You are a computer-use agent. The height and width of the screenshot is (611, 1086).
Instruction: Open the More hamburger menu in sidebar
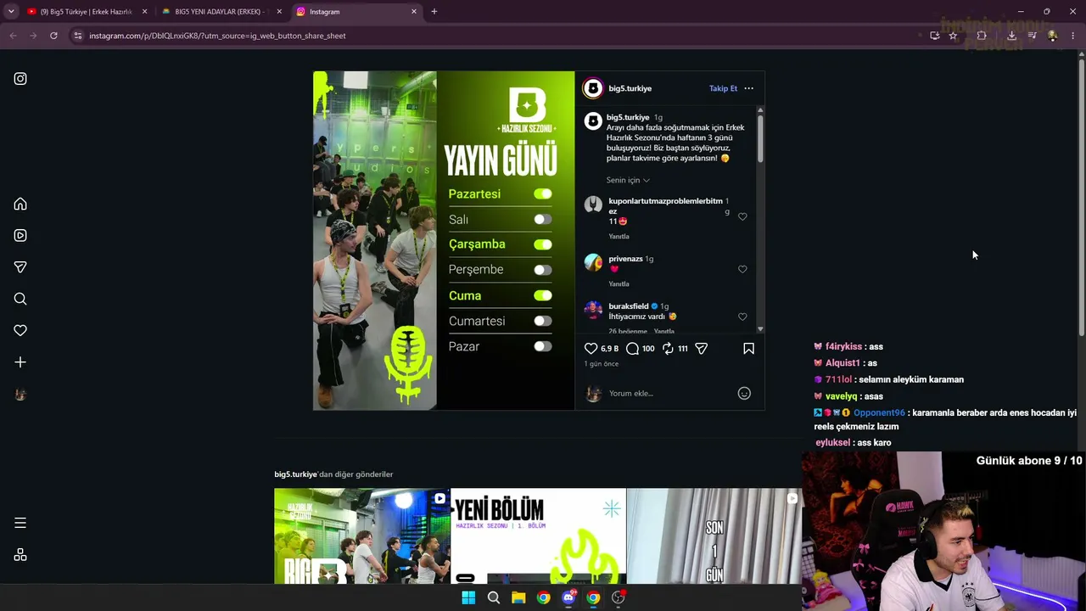(20, 523)
